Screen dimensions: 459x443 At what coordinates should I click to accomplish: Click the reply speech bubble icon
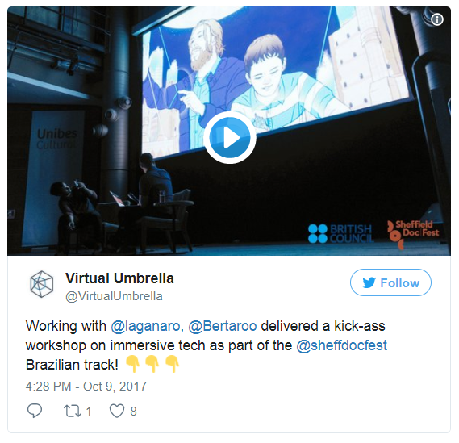coord(35,411)
